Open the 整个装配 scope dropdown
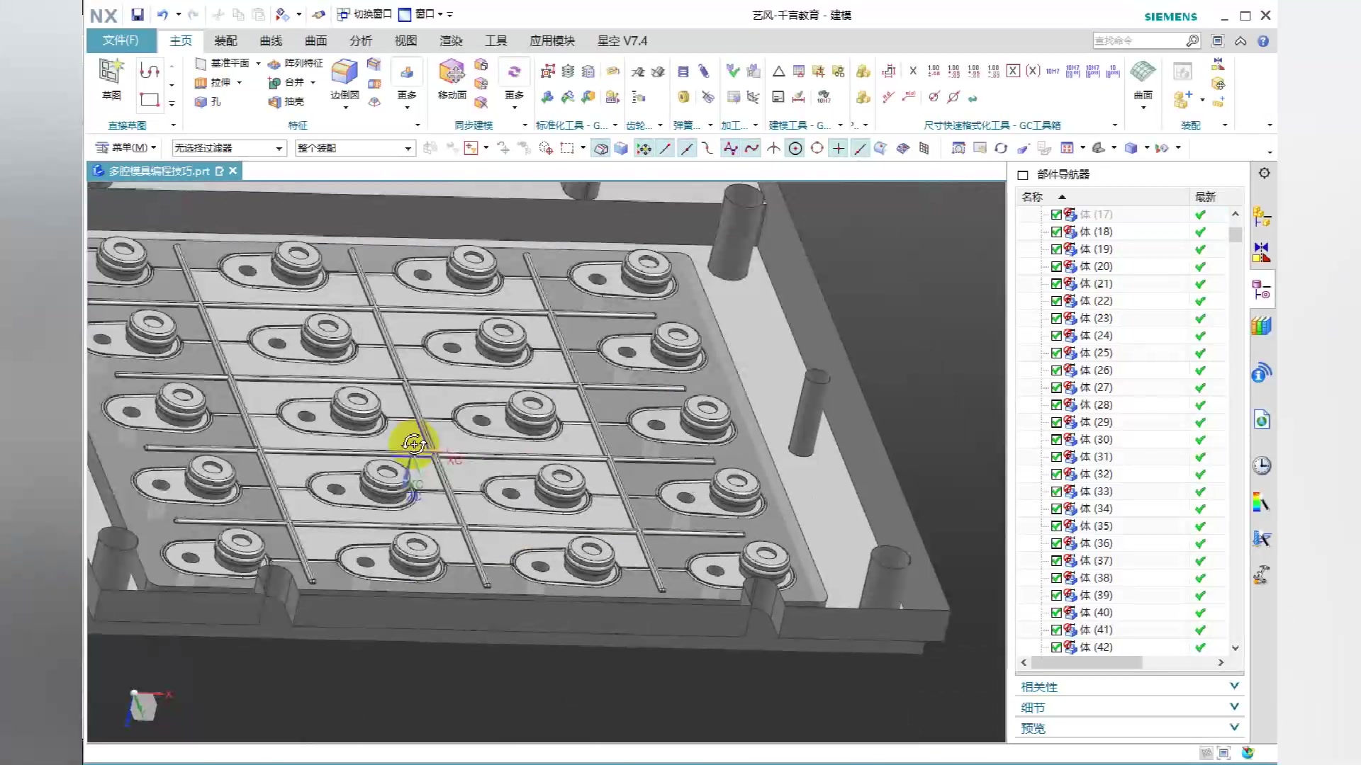This screenshot has height=765, width=1361. pos(408,148)
